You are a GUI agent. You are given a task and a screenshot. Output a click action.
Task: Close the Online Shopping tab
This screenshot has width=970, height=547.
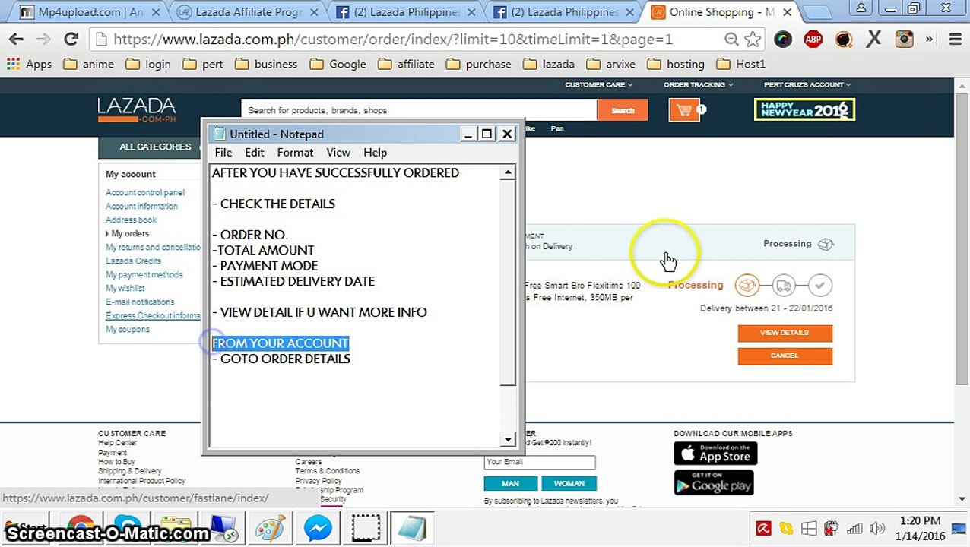coord(787,12)
